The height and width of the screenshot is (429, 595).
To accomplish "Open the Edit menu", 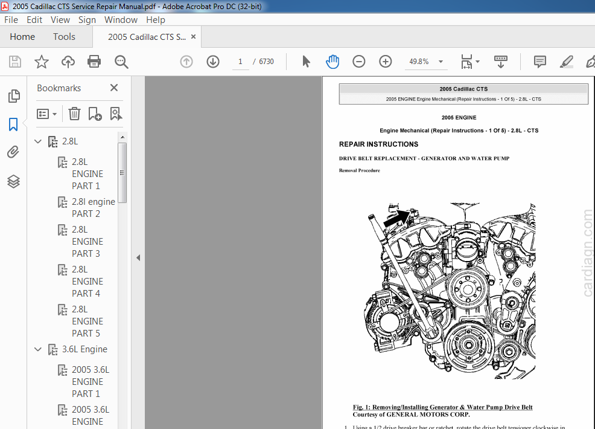I will (x=34, y=20).
